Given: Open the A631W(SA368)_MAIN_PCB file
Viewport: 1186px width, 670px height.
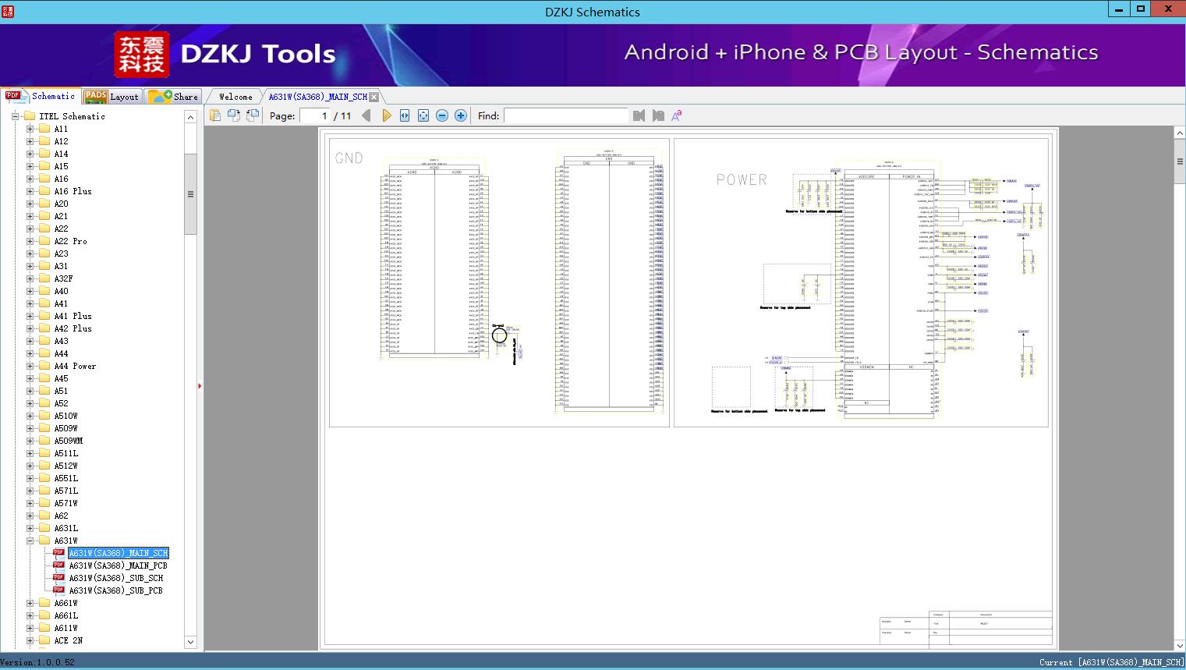Looking at the screenshot, I should click(118, 565).
